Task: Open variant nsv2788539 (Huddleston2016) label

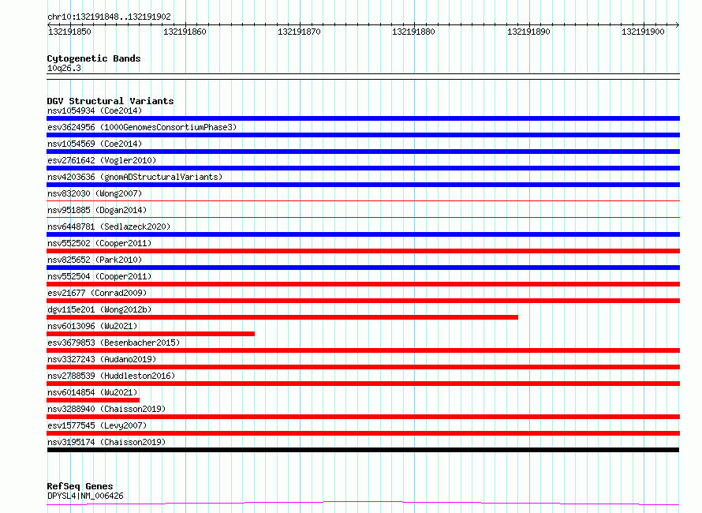Action: click(x=111, y=376)
